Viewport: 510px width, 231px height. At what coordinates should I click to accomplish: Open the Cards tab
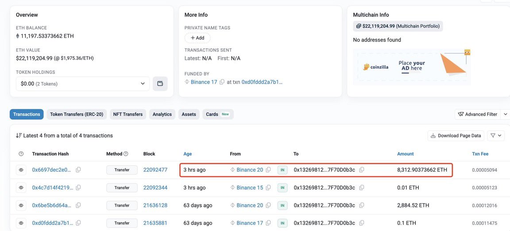218,114
